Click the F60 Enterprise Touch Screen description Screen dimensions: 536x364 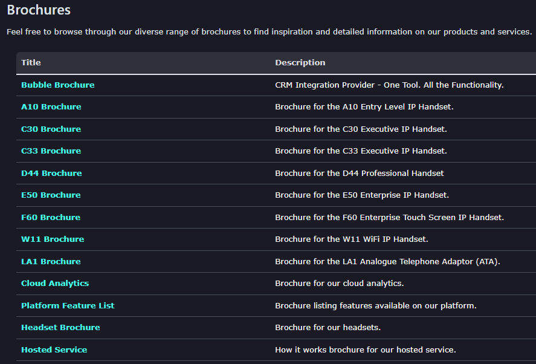click(390, 217)
